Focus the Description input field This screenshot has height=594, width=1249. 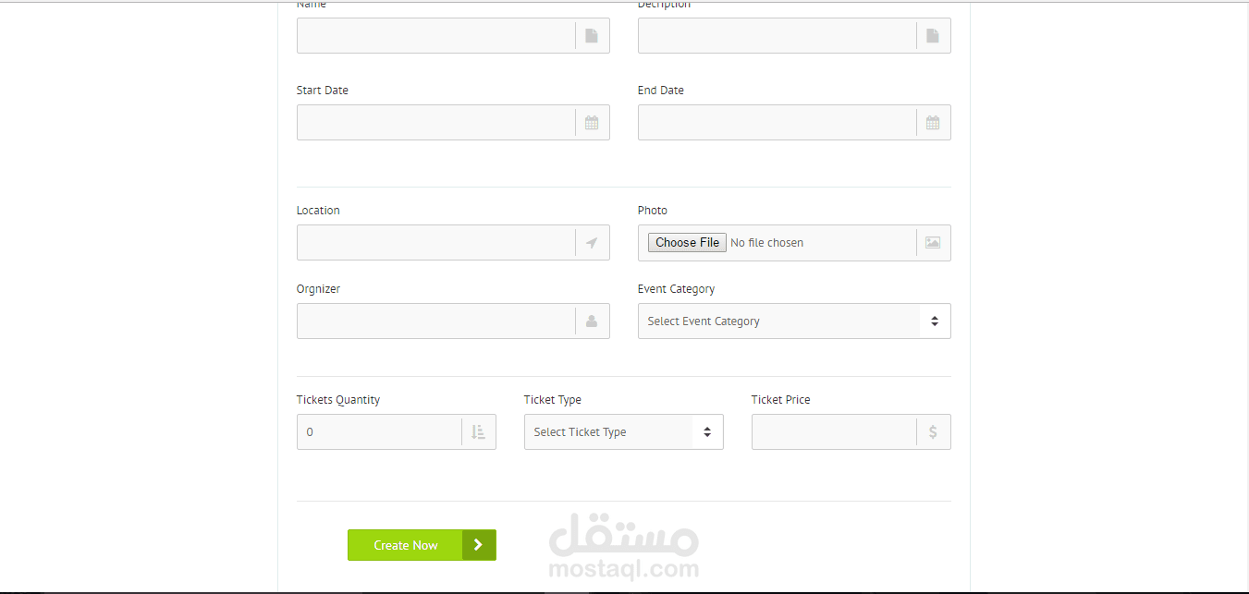pos(794,36)
